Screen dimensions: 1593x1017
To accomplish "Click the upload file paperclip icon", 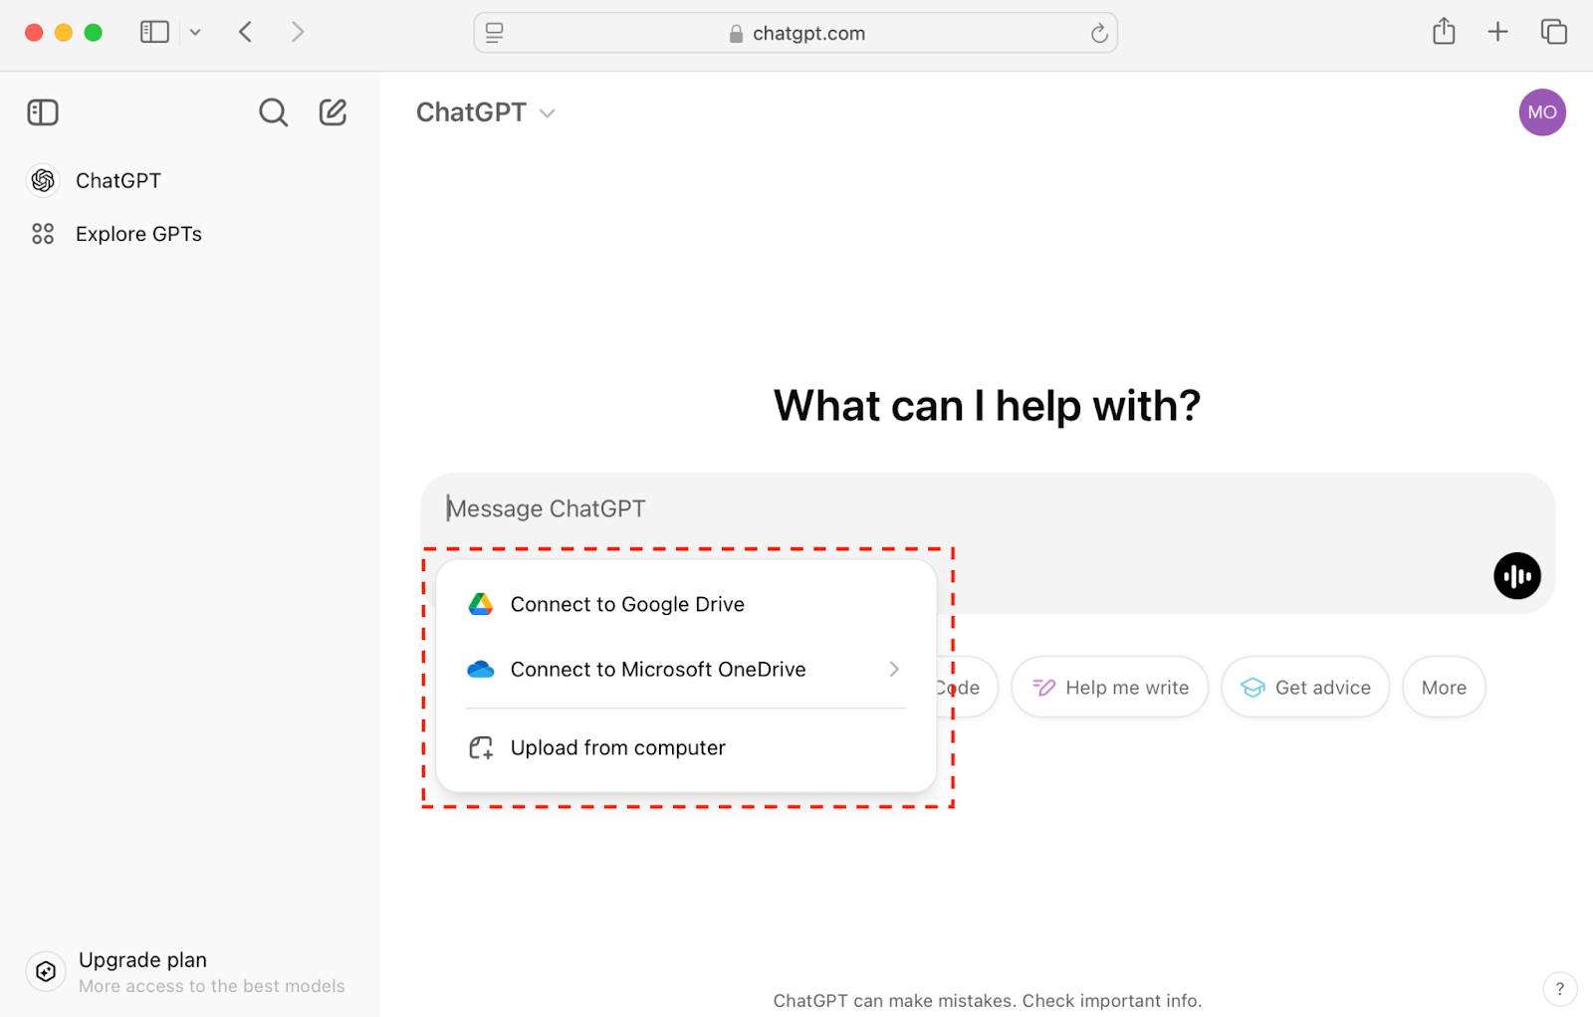I will tap(481, 747).
